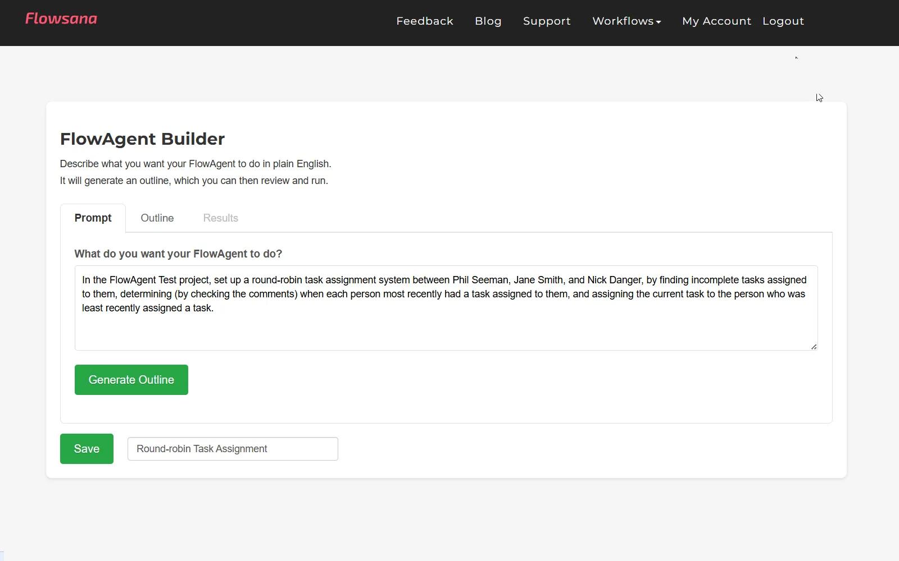This screenshot has width=899, height=561.
Task: Select the Prompt tab
Action: pyautogui.click(x=93, y=218)
